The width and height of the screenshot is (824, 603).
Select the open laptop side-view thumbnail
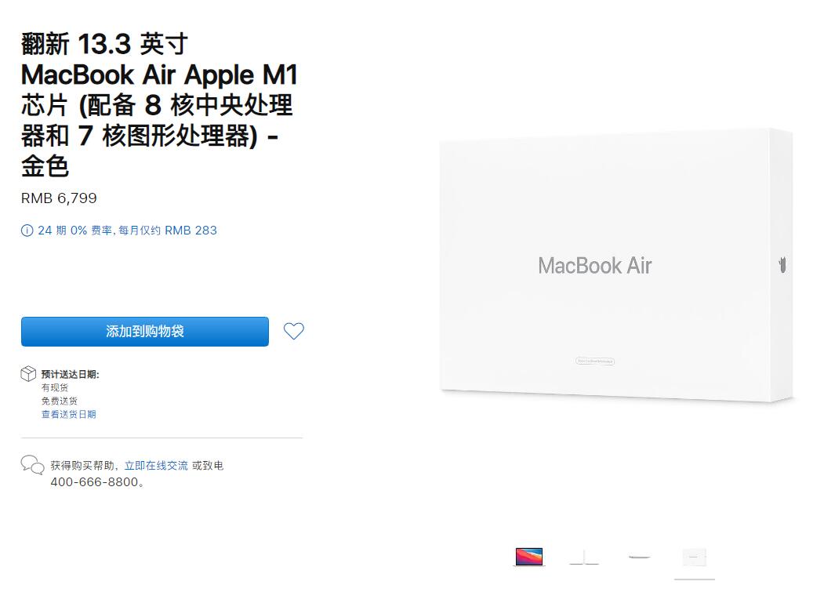(584, 557)
